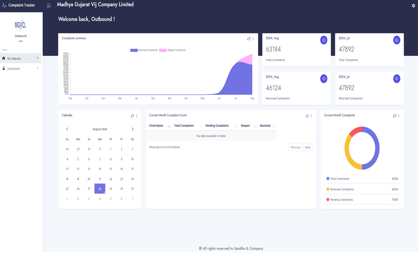Open settings gear icon in top bar
The height and width of the screenshot is (262, 418).
pyautogui.click(x=413, y=6)
